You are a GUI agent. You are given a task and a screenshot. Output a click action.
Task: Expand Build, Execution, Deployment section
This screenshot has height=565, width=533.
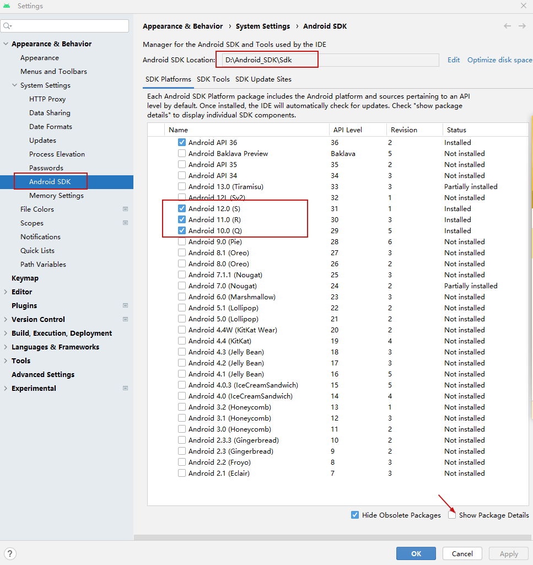(6, 333)
